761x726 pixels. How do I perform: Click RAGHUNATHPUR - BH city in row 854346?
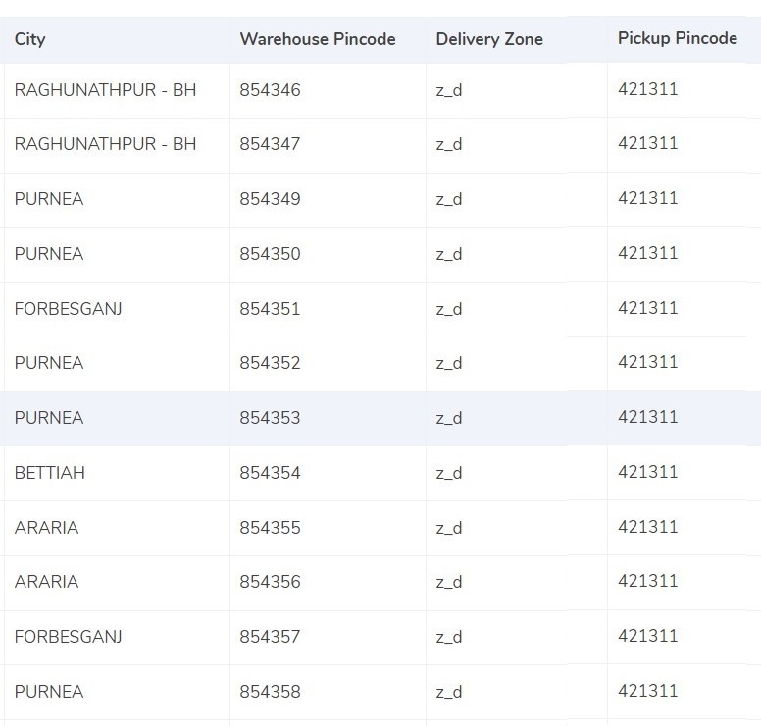[105, 90]
